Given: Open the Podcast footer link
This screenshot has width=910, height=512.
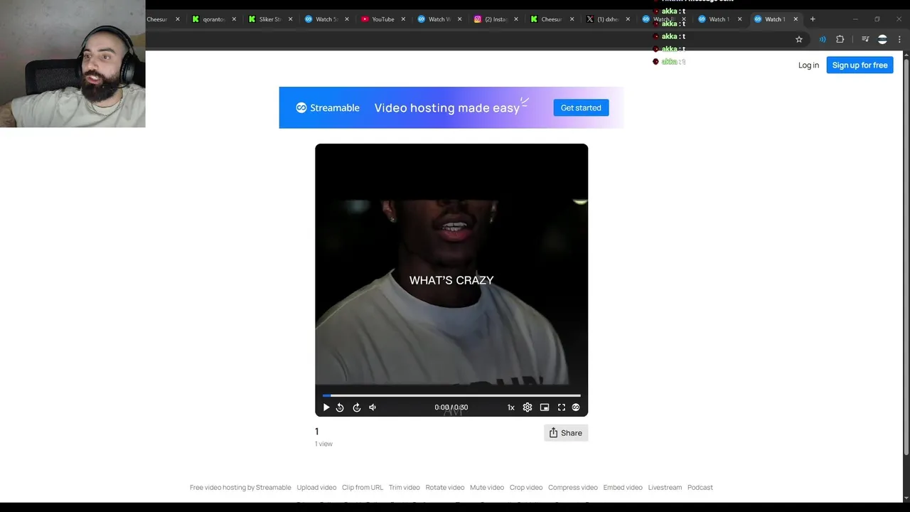Looking at the screenshot, I should [x=700, y=487].
